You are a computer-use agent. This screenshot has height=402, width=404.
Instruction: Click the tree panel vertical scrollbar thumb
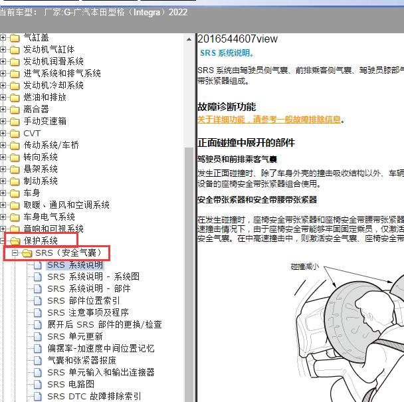tap(189, 274)
